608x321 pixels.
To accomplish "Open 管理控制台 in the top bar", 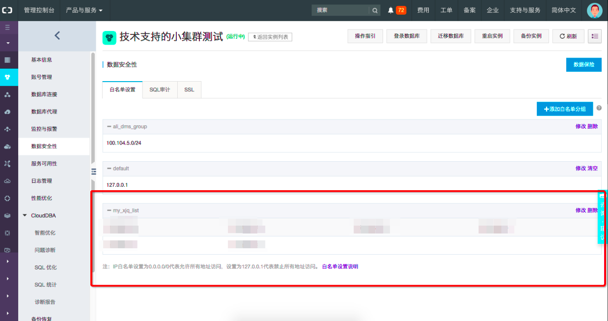I will pyautogui.click(x=39, y=10).
